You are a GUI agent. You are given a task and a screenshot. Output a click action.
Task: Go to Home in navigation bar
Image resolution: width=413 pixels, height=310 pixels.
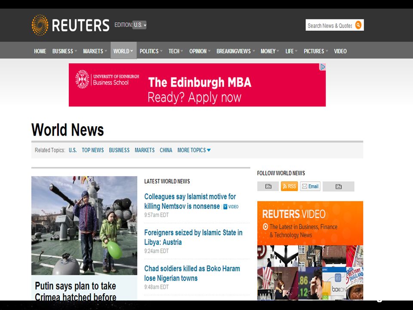40,51
